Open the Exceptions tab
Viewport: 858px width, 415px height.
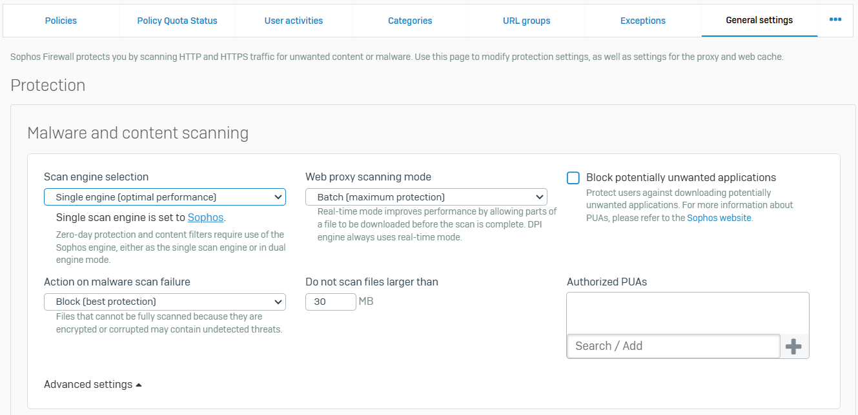point(642,21)
